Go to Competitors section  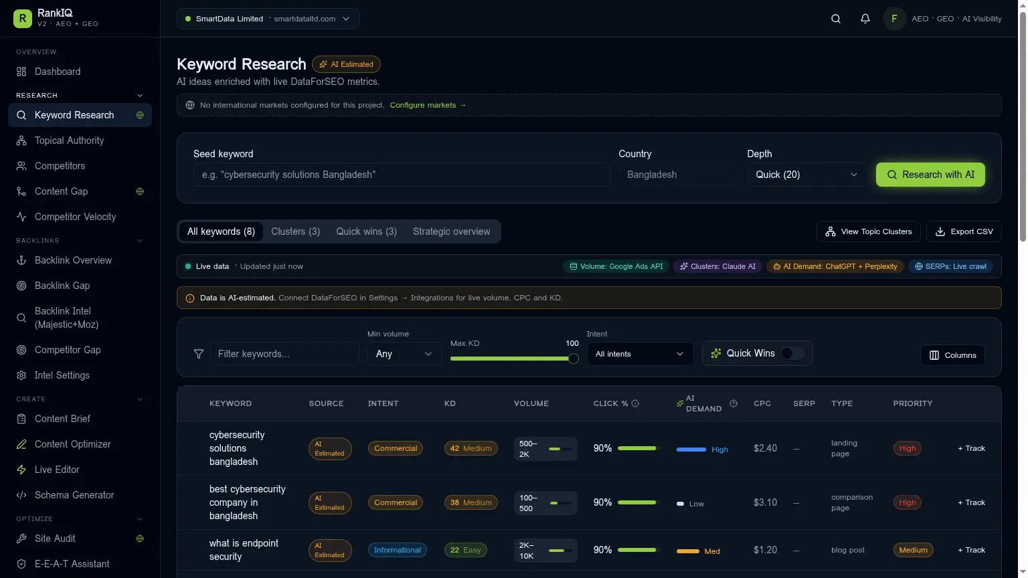pyautogui.click(x=80, y=166)
